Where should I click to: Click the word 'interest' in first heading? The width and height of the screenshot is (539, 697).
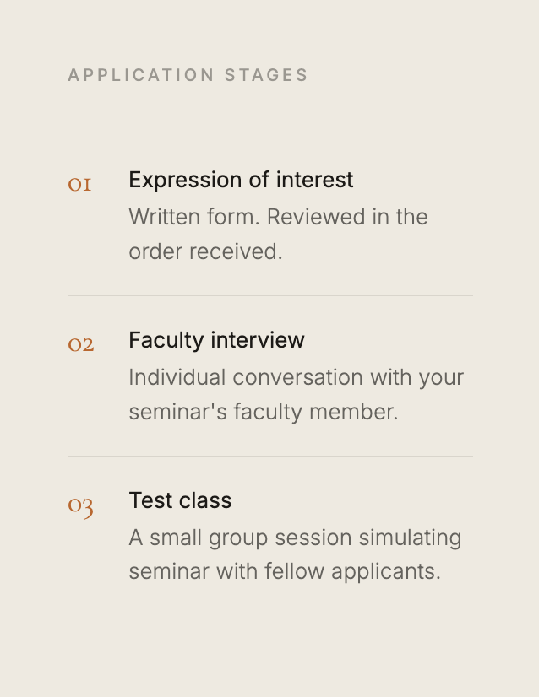[x=314, y=180]
